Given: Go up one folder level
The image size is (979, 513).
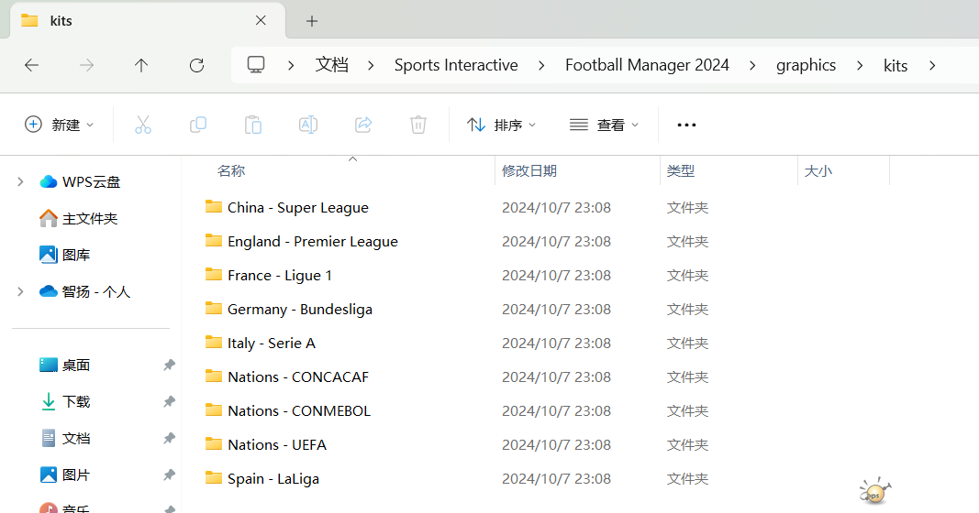Looking at the screenshot, I should tap(141, 65).
